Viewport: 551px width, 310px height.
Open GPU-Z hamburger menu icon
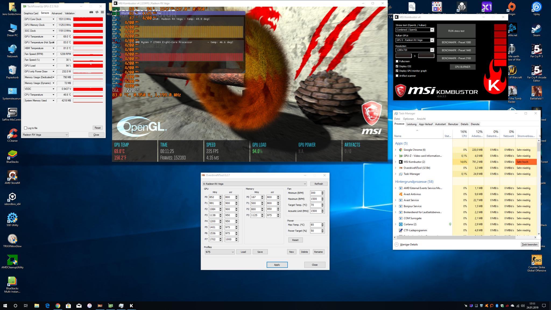coord(102,12)
